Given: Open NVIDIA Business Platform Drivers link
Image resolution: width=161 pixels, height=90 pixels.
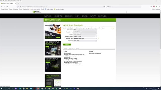Looking at the screenshot, I should [x=72, y=60].
